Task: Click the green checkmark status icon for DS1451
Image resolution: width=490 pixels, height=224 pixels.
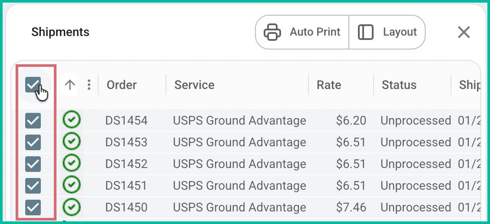Action: [x=72, y=185]
